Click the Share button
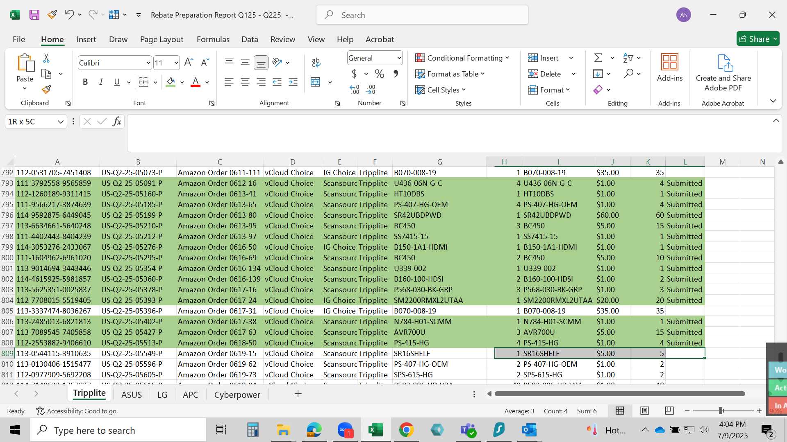 coord(758,39)
